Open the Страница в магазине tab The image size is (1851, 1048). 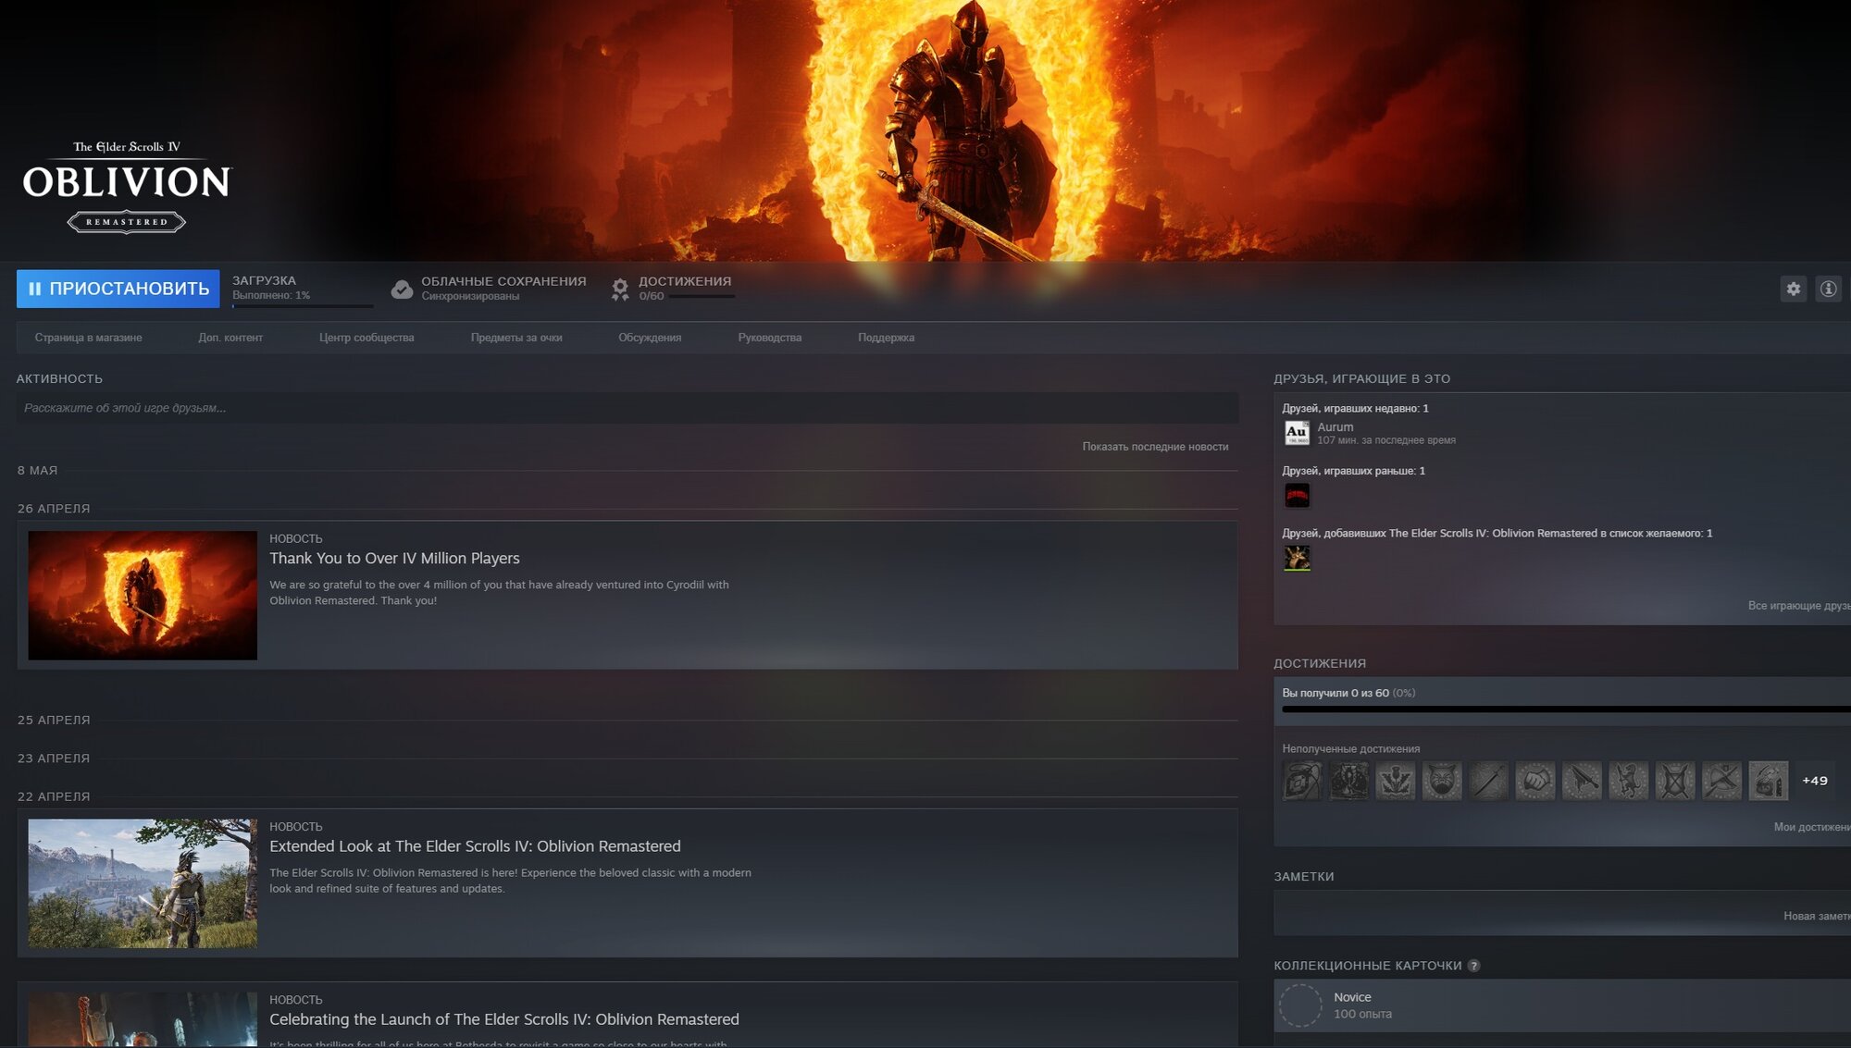click(88, 338)
